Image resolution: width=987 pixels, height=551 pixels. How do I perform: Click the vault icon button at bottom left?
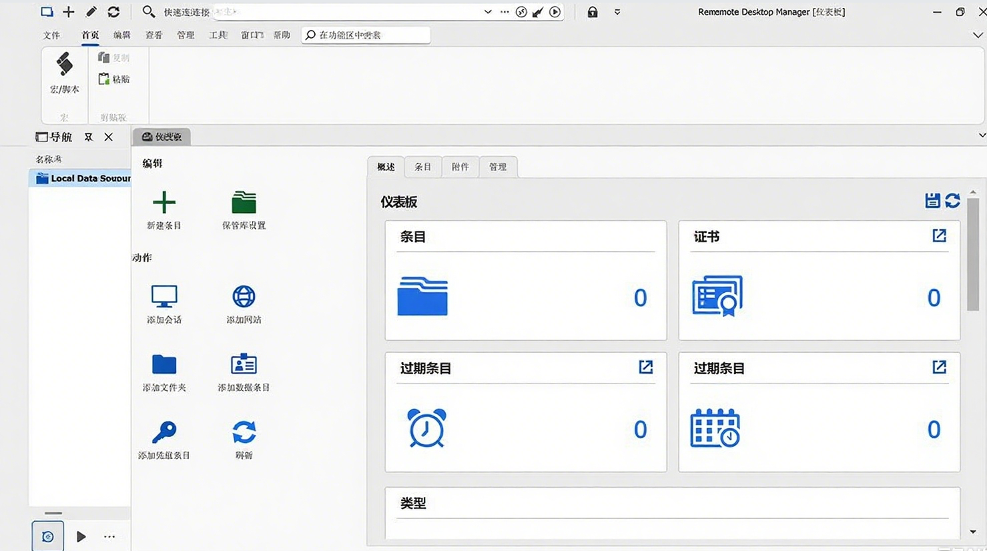(47, 536)
